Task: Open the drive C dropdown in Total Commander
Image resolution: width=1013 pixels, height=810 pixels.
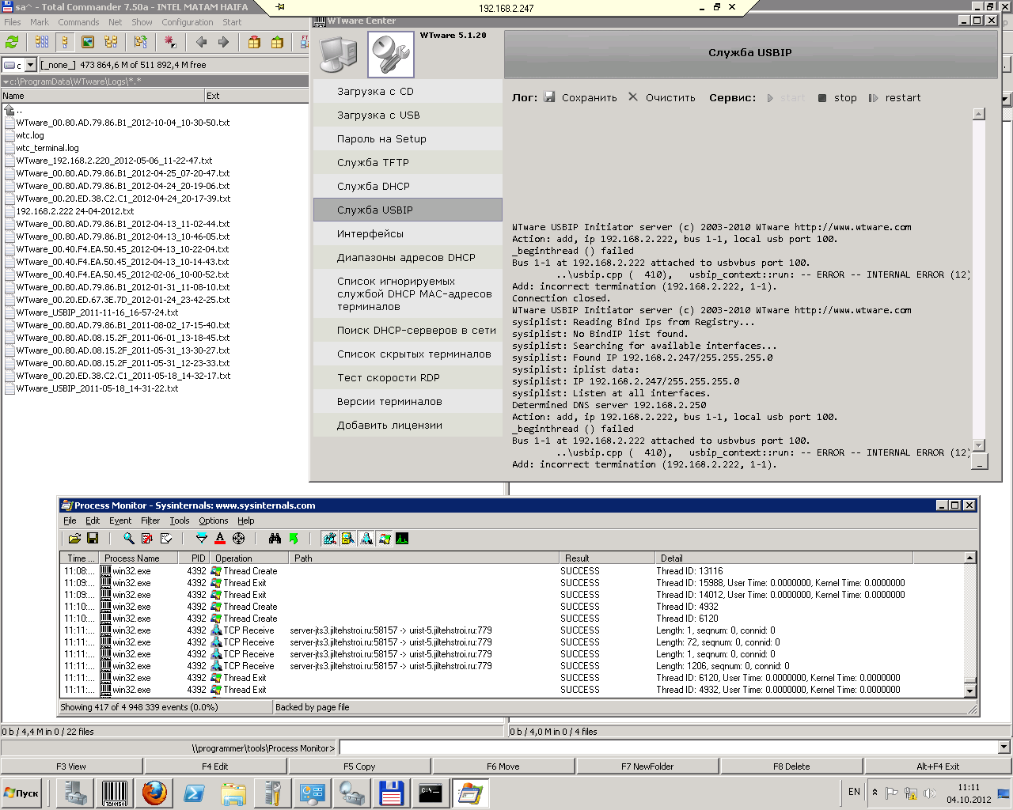Action: pos(31,65)
